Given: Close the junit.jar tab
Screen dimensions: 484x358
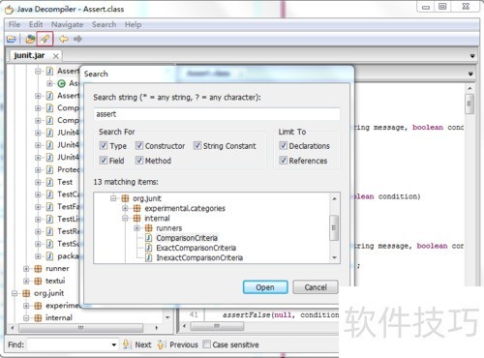Looking at the screenshot, I should pyautogui.click(x=56, y=56).
